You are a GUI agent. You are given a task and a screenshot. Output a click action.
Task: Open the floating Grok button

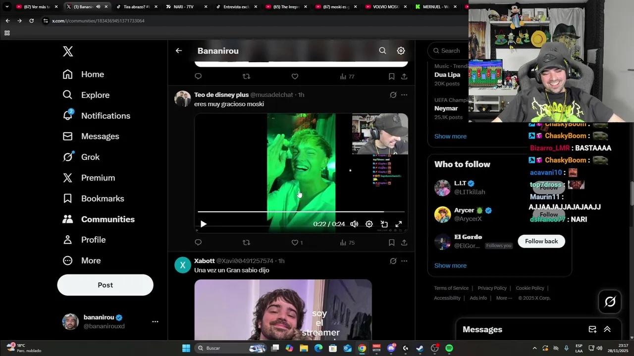(x=610, y=302)
